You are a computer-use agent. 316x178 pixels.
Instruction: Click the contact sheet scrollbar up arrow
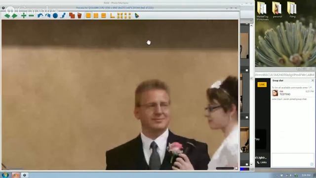pos(251,25)
